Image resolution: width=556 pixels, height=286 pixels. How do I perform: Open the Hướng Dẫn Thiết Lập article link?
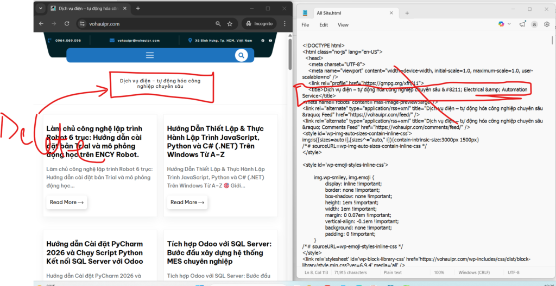pos(215,138)
